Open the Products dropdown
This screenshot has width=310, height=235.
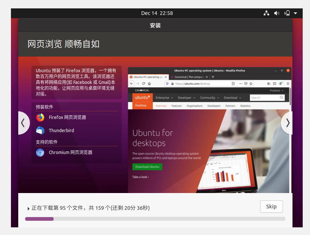(x=276, y=90)
